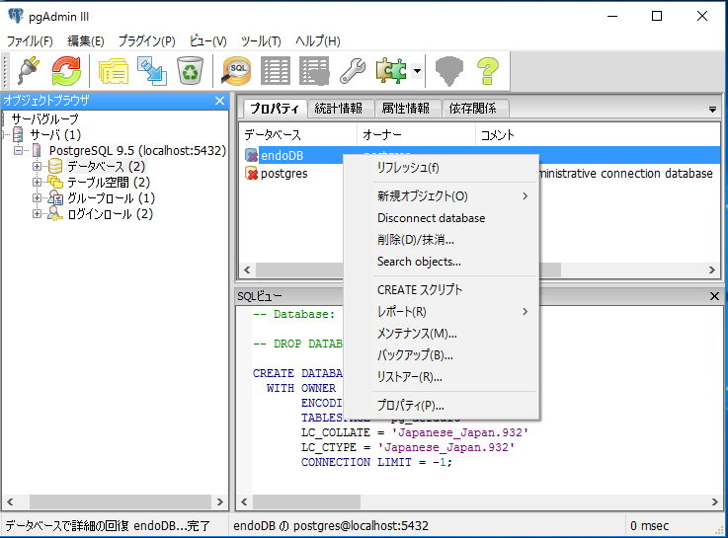The height and width of the screenshot is (538, 728).
Task: Click the データベース column header
Action: click(x=298, y=135)
